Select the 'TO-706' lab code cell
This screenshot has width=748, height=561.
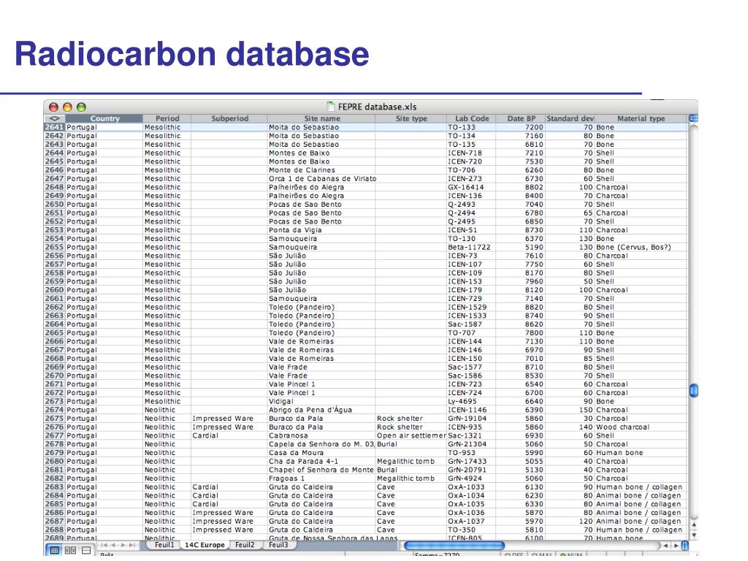(x=471, y=170)
